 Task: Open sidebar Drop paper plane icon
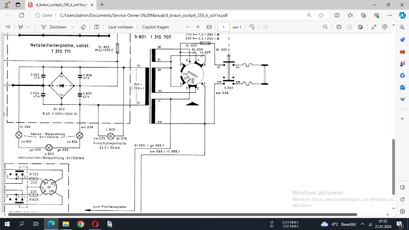pos(402,99)
